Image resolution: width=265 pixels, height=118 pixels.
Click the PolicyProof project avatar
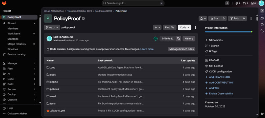click(48, 19)
